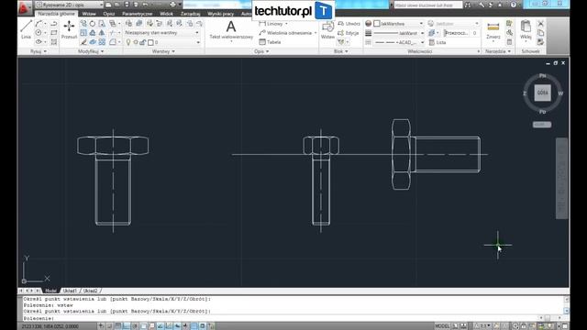Open the Wstaw ribbon tab
Viewport: 587px width, 330px height.
[x=89, y=14]
